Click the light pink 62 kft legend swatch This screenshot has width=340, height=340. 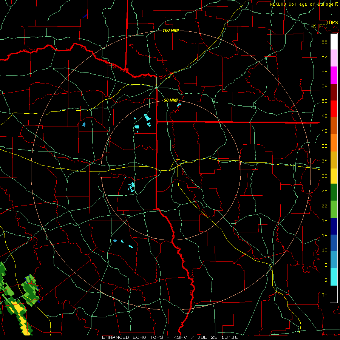(334, 58)
